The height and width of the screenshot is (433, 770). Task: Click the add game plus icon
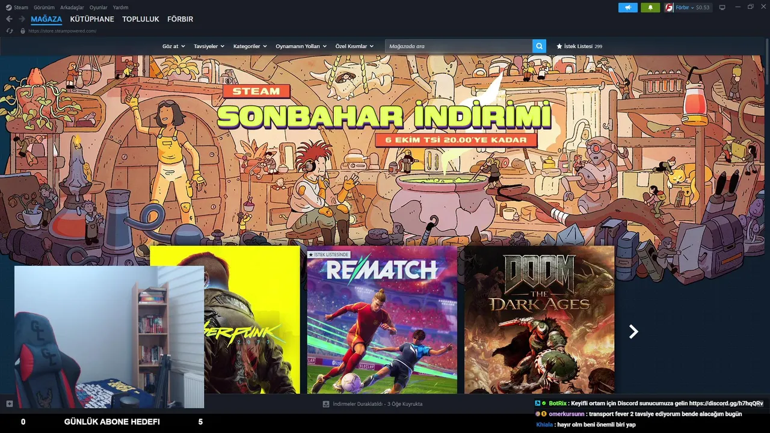[9, 404]
